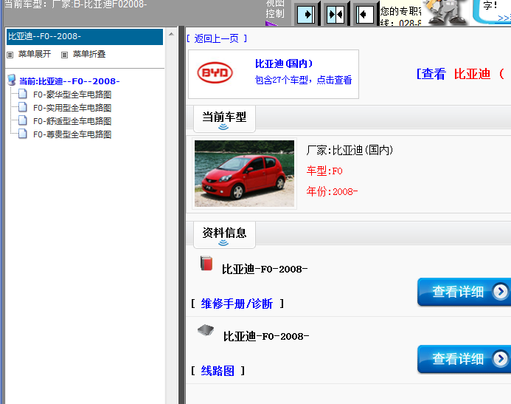Click the 厂家:比亚迪(国内) text
The width and height of the screenshot is (511, 404).
(350, 151)
